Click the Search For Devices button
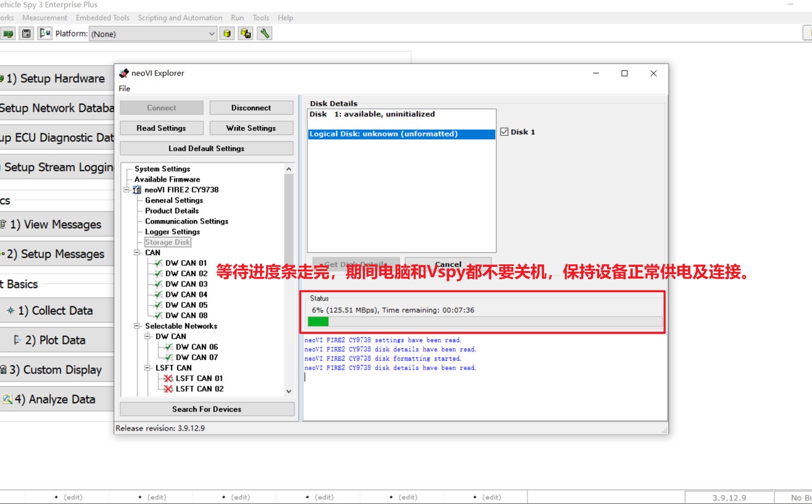Viewport: 812px width, 504px height. [207, 409]
